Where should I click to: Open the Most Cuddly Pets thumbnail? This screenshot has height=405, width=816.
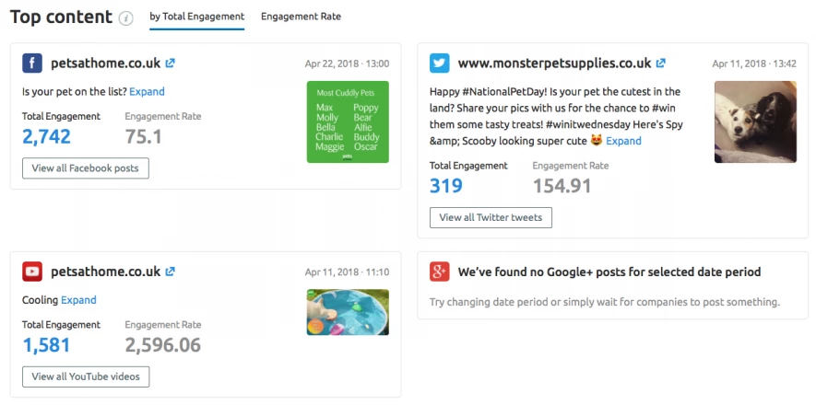pyautogui.click(x=347, y=121)
